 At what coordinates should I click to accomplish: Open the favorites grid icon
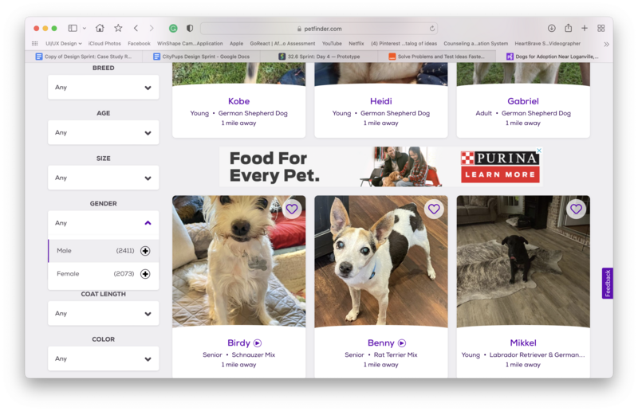coord(34,44)
